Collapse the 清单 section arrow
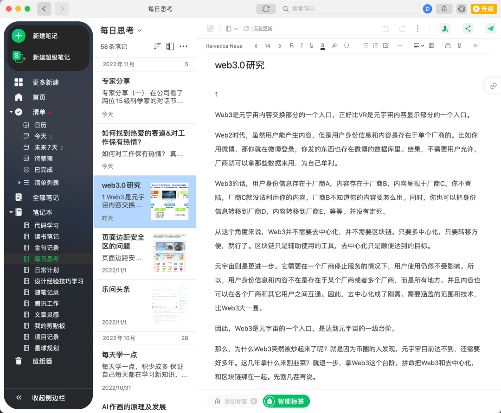Image resolution: width=501 pixels, height=413 pixels. pos(11,112)
